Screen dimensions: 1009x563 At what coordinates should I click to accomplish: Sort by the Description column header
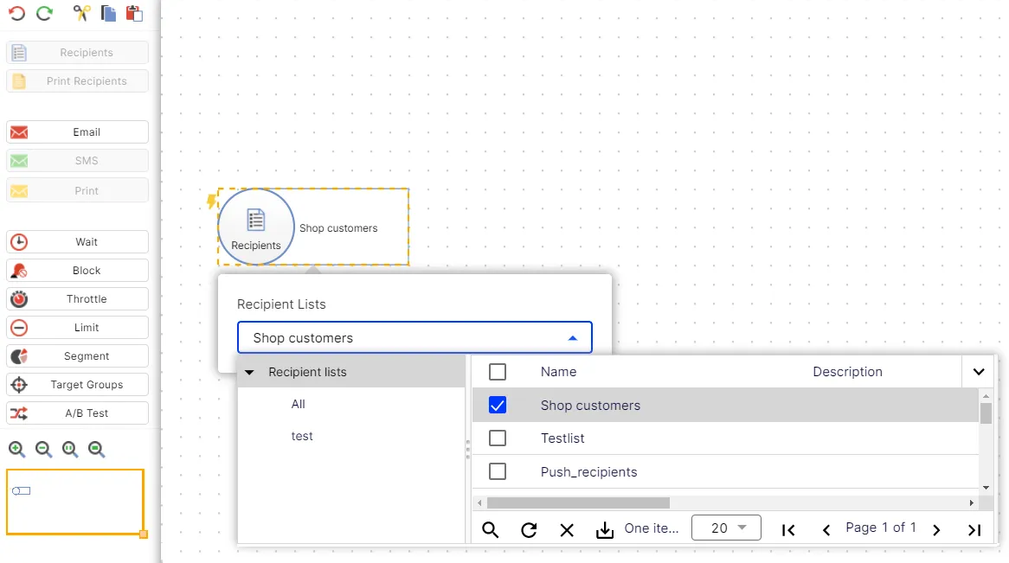pyautogui.click(x=847, y=372)
